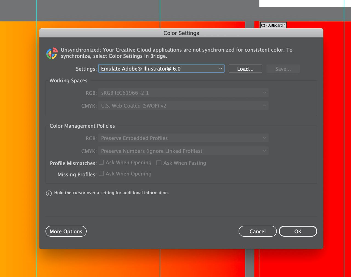Click the Unsynchronized warning message text
Screen dimensions: 351x277
(177, 53)
